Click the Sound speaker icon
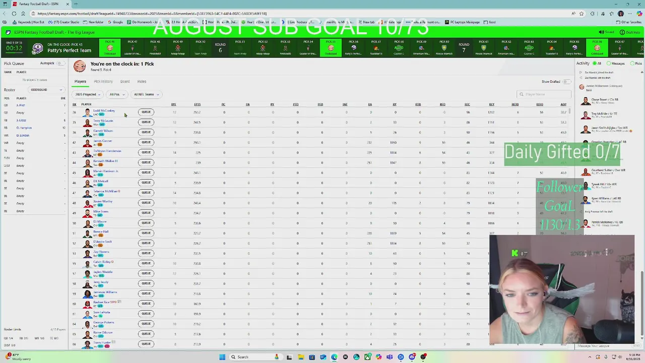The width and height of the screenshot is (645, 363). click(x=601, y=32)
